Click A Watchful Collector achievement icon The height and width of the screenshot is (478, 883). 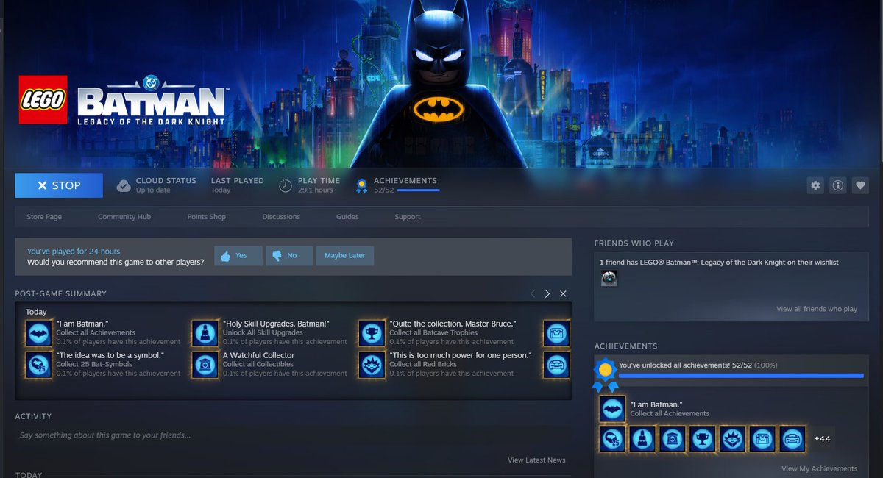205,365
